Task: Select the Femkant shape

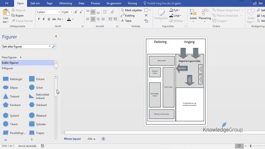Action: point(12,105)
